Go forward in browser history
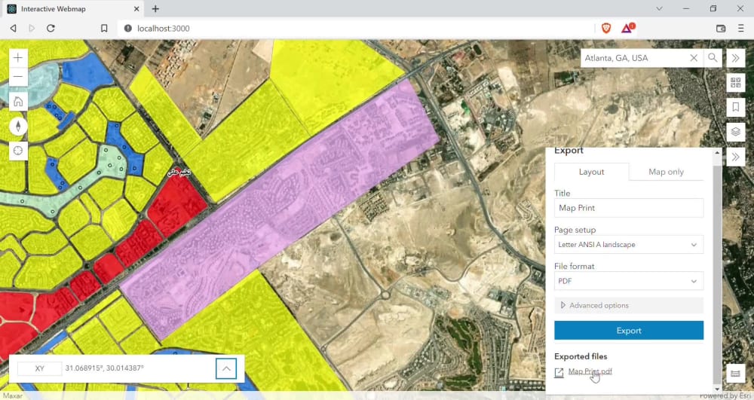The image size is (754, 400). [x=32, y=29]
